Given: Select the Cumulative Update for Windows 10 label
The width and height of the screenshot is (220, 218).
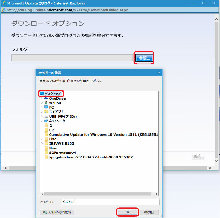Looking at the screenshot, I should pos(103,134).
